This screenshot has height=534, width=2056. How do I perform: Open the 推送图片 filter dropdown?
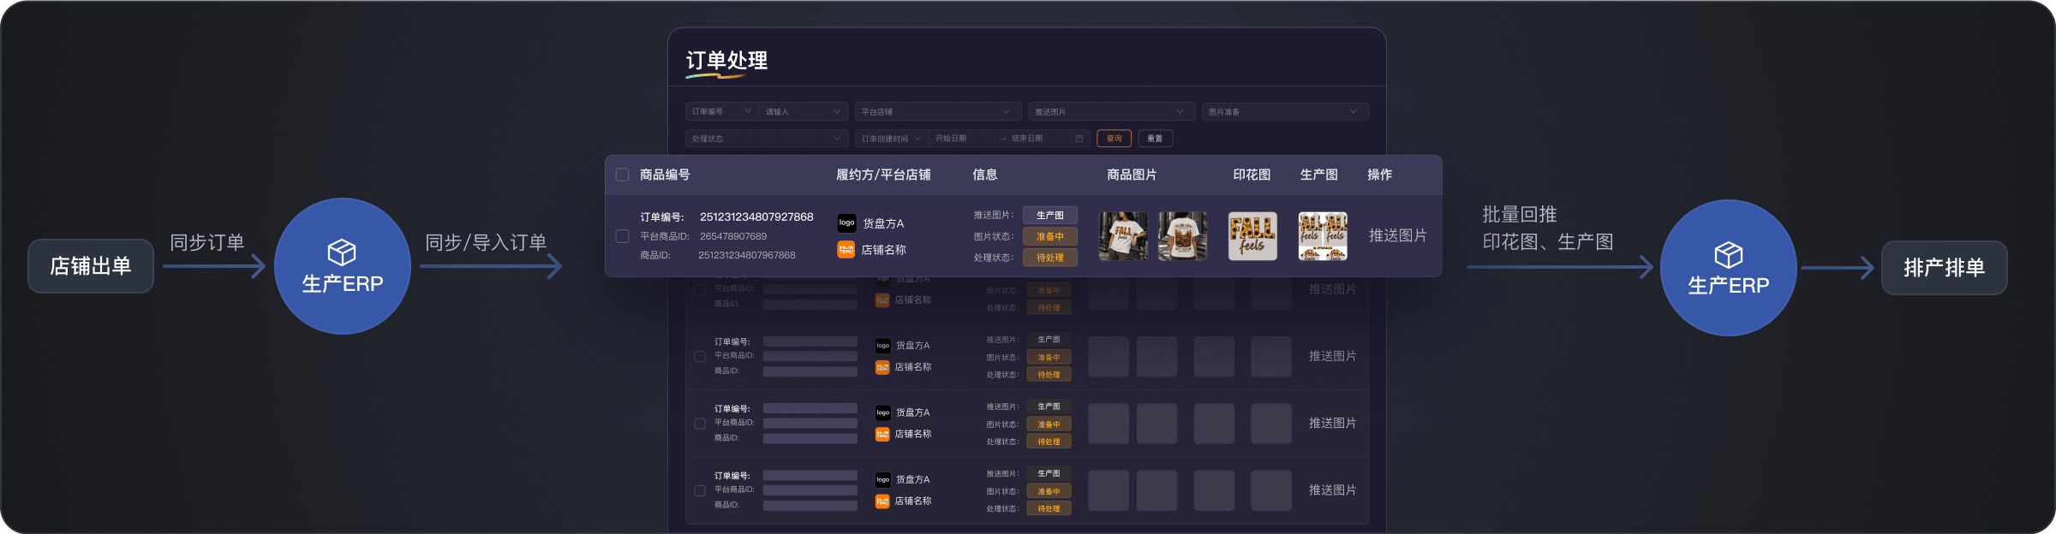1110,112
